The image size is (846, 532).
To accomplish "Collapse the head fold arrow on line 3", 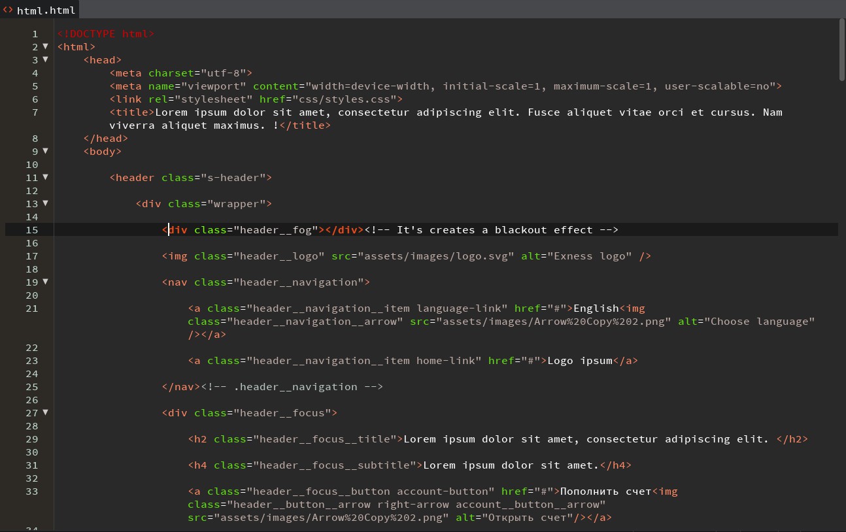I will [x=45, y=59].
